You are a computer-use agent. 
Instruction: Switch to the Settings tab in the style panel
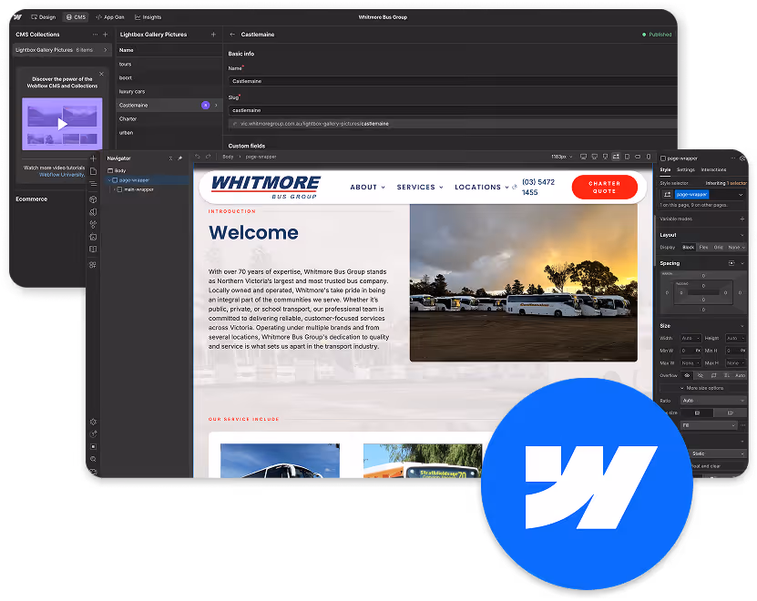click(x=686, y=170)
